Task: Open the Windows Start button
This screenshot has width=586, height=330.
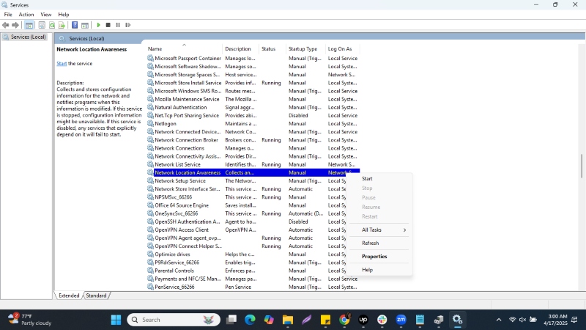Action: click(116, 320)
